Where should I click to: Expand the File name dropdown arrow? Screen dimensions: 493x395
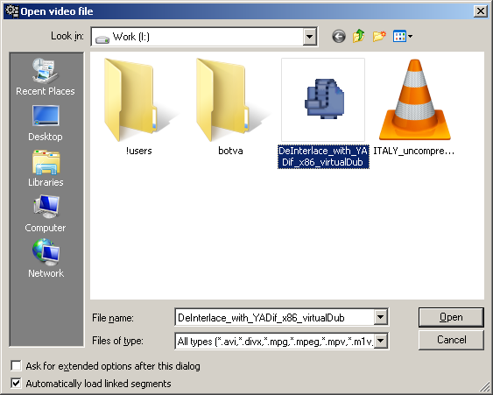tap(380, 317)
